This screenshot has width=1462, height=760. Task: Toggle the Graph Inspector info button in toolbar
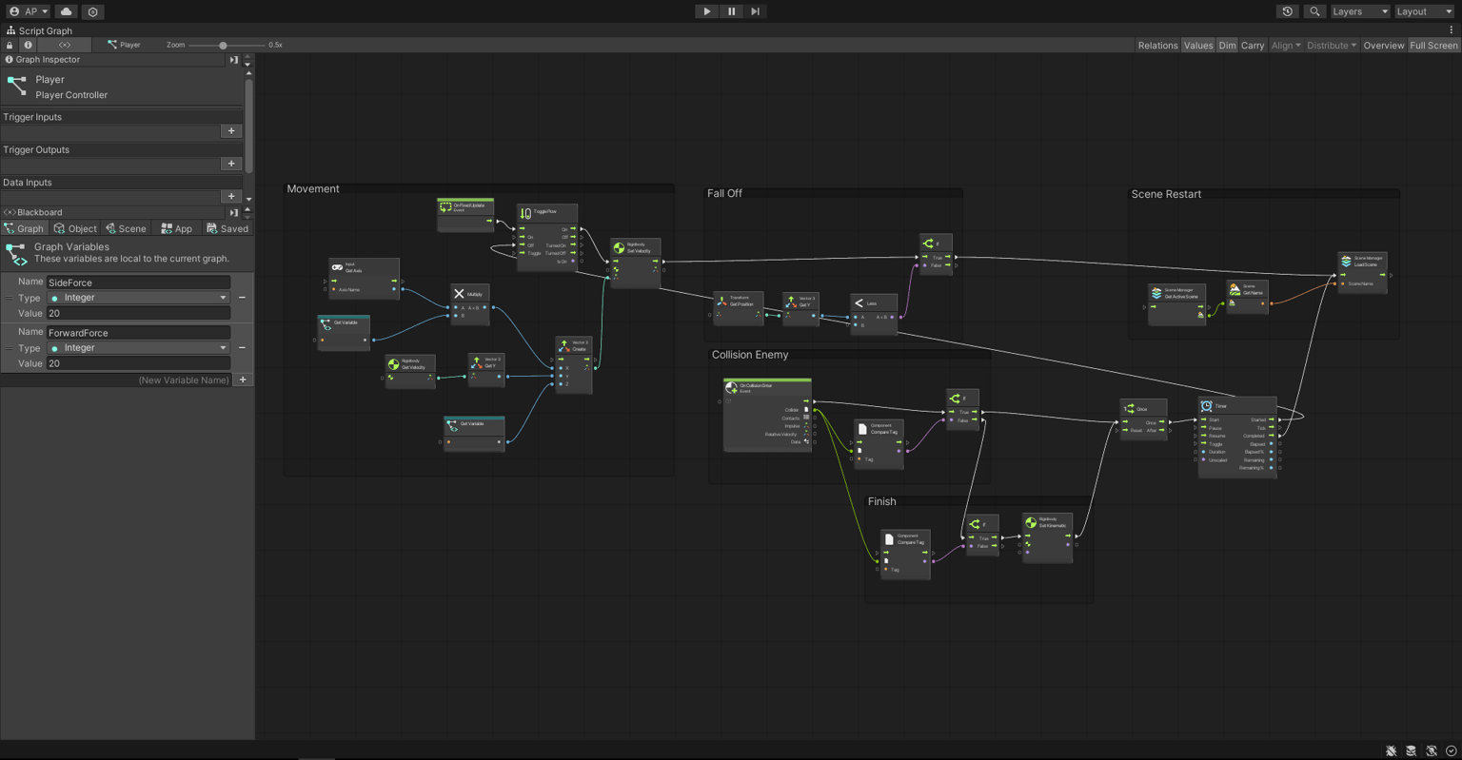tap(28, 45)
